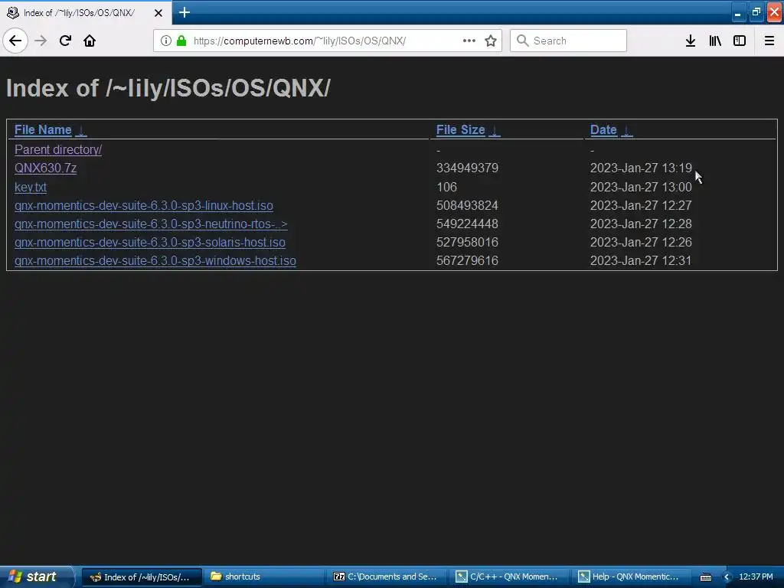Select file size value 106

point(446,187)
